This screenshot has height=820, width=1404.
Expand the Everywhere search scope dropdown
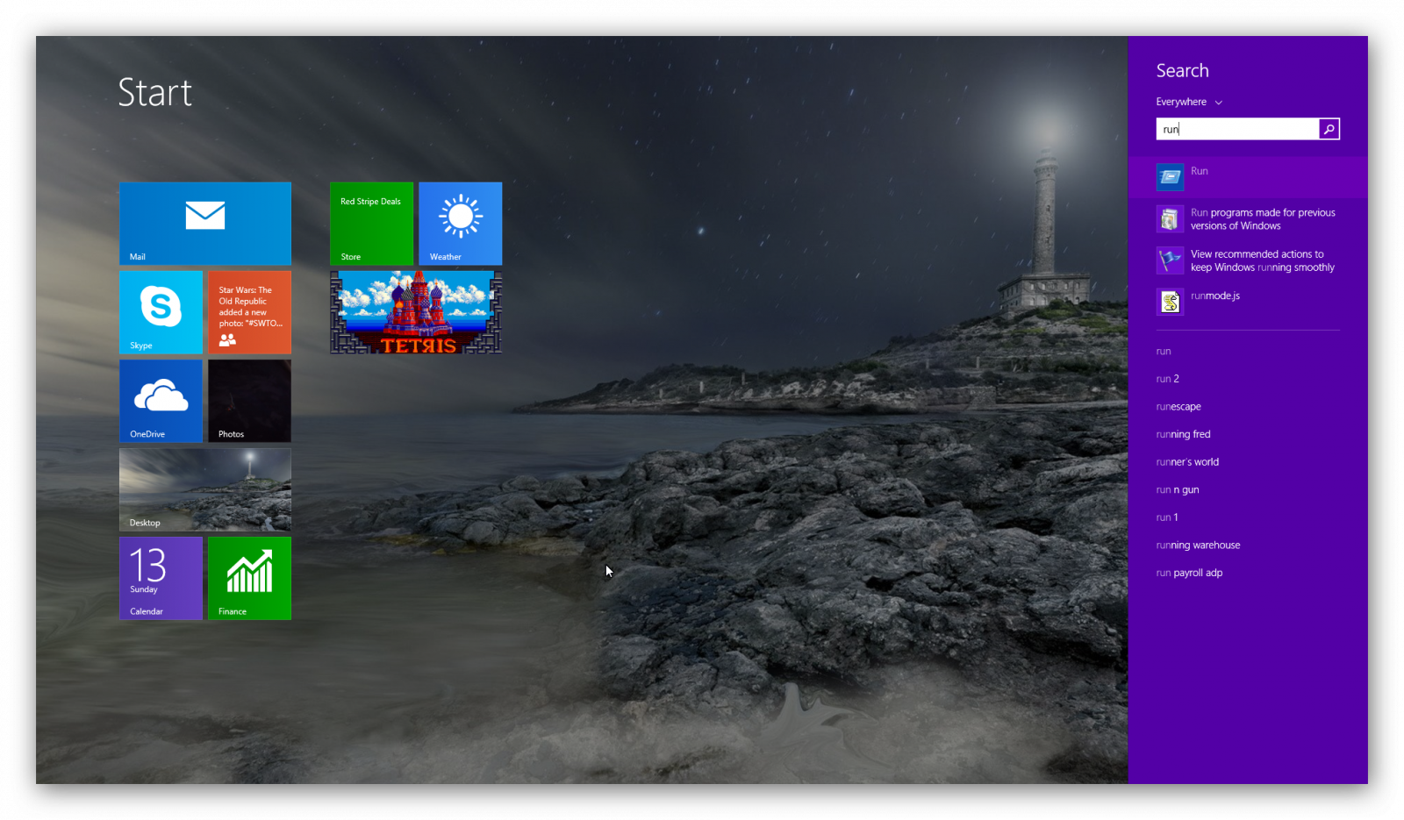click(x=1189, y=102)
